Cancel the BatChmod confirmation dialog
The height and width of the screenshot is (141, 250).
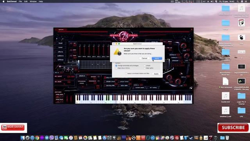(x=144, y=58)
